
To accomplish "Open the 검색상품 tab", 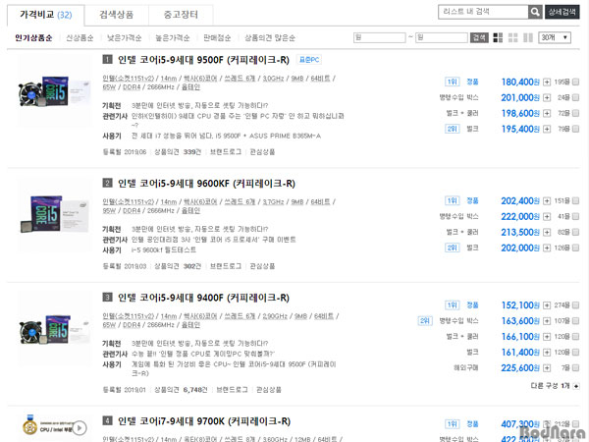I will point(117,15).
